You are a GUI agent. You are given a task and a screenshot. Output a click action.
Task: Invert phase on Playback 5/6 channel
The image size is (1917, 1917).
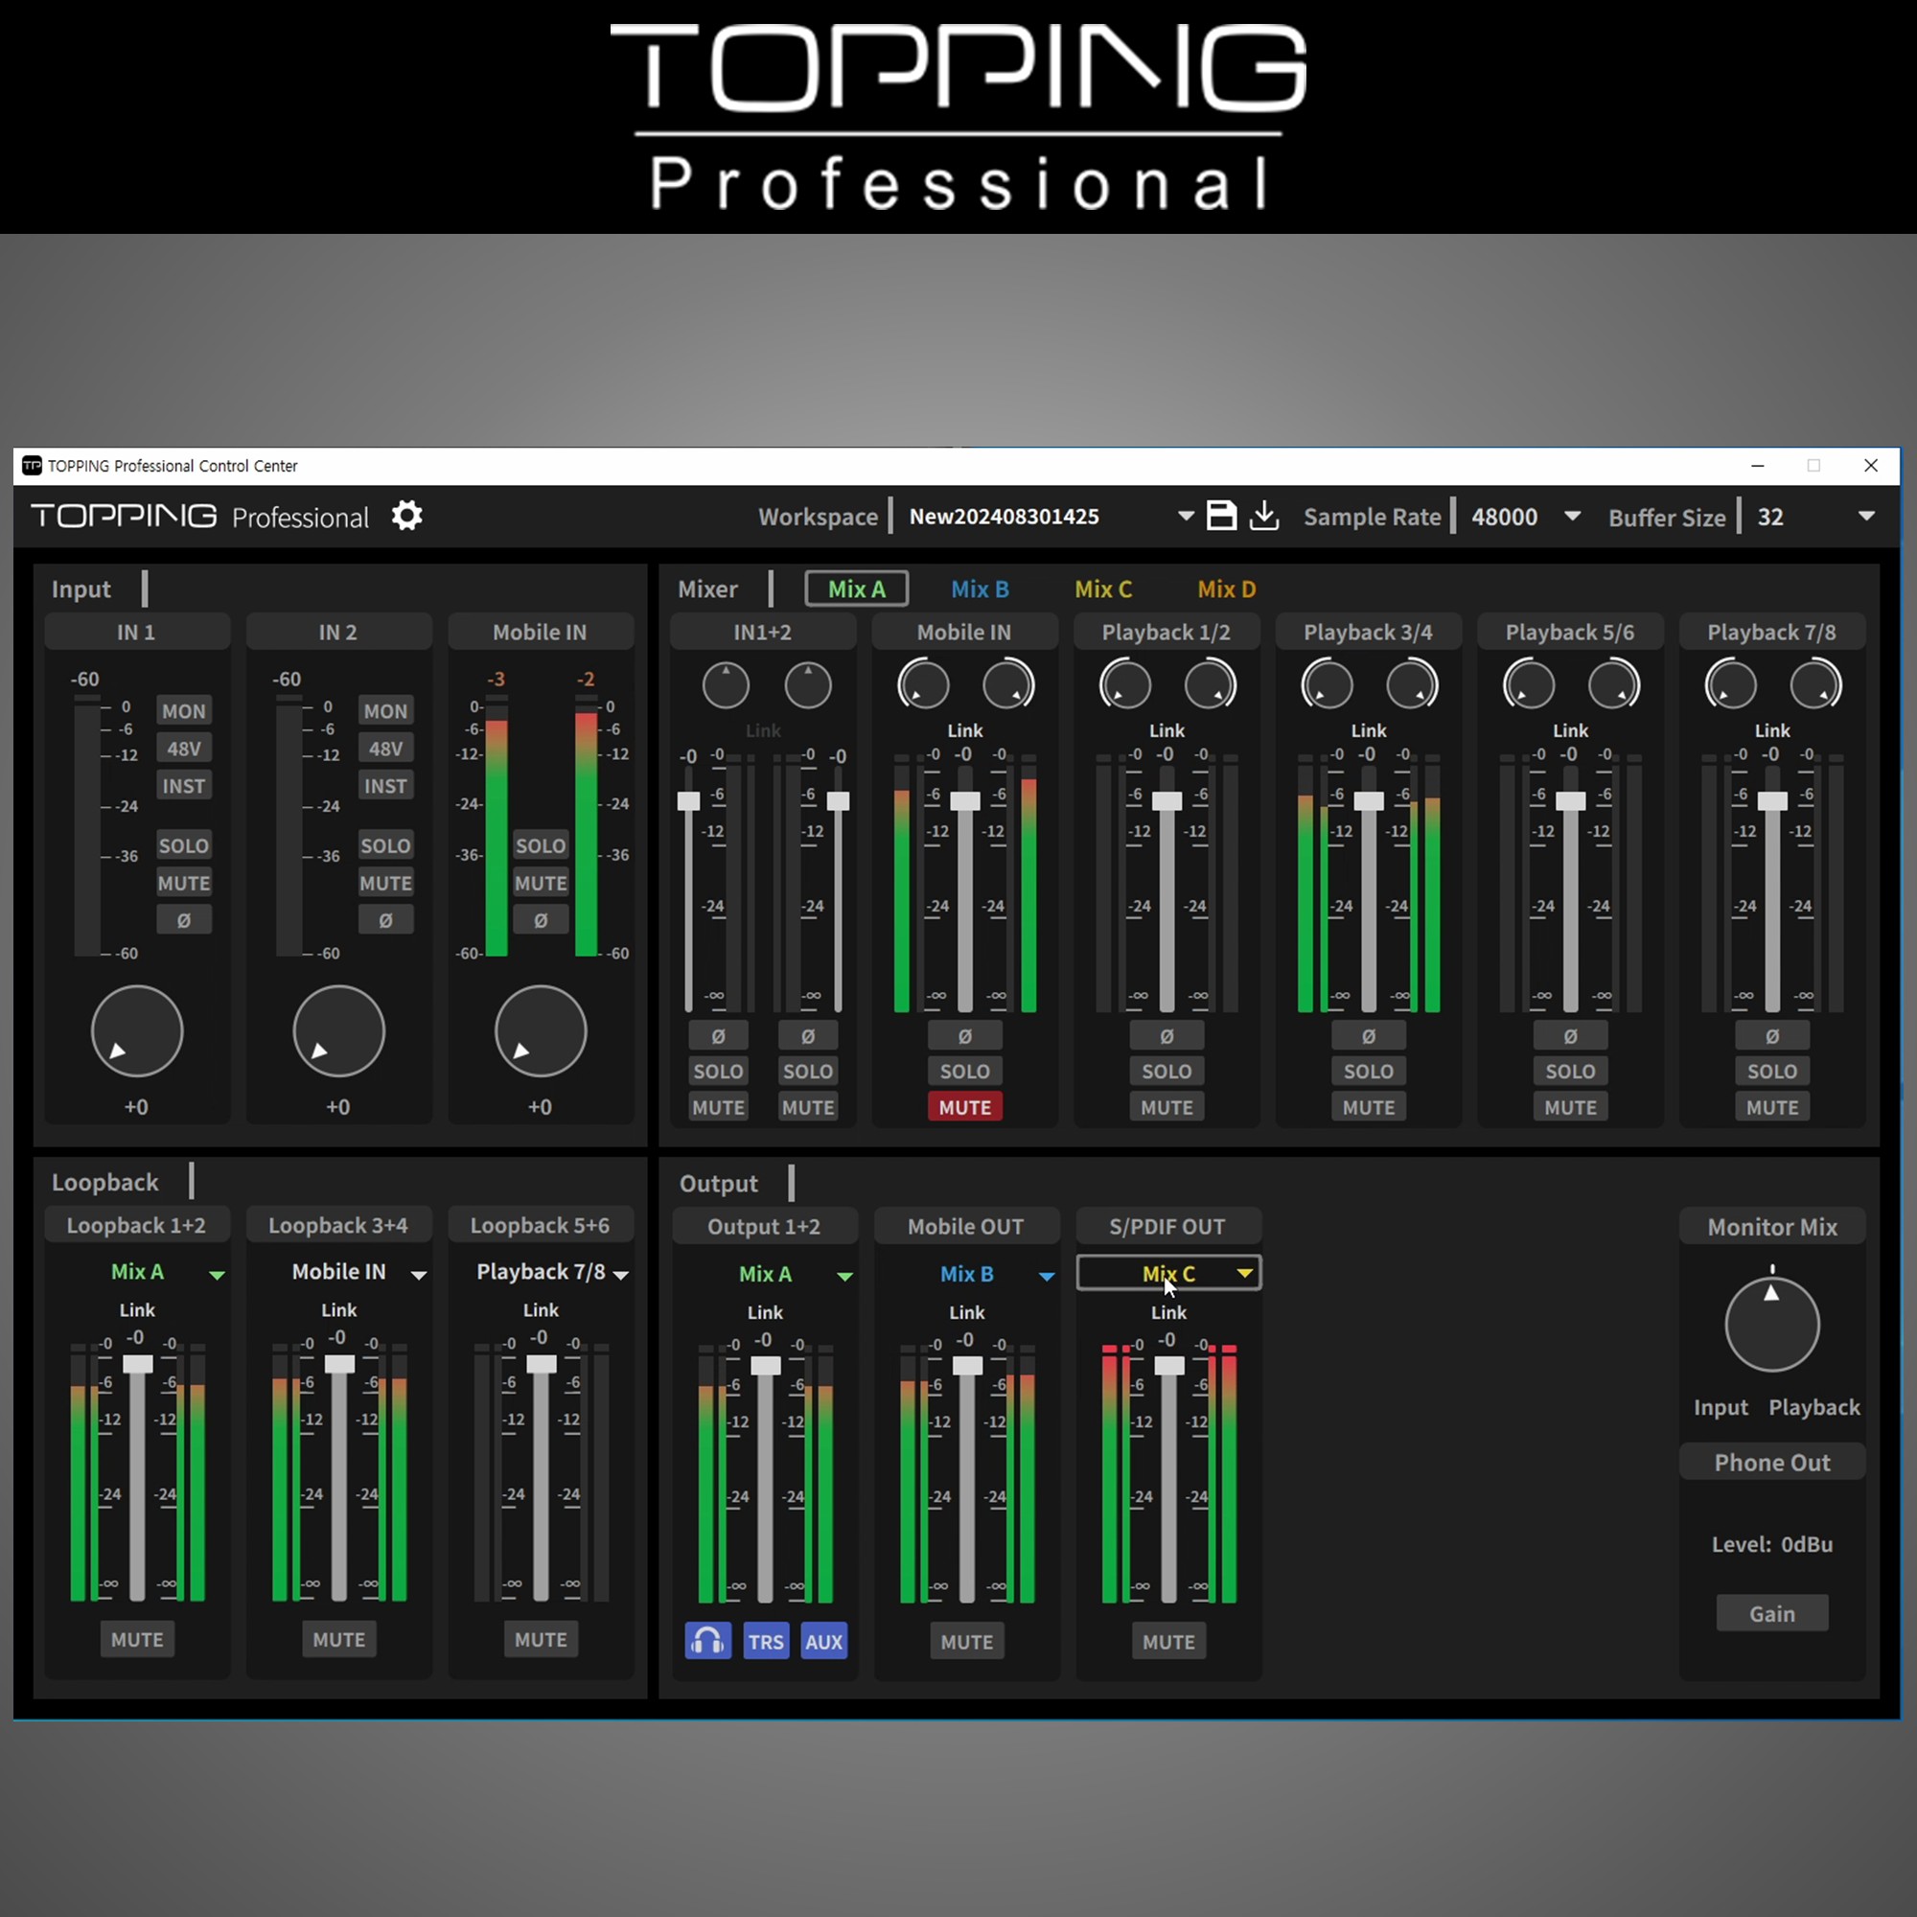(x=1570, y=1036)
